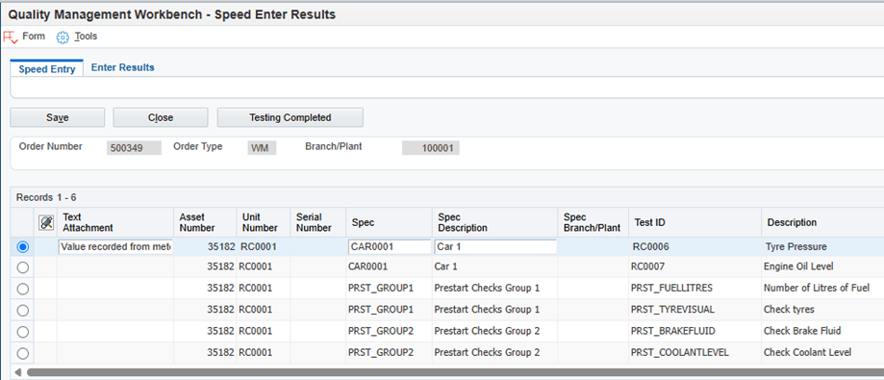Switch to the Enter Results tab
Viewport: 884px width, 380px height.
(x=123, y=67)
